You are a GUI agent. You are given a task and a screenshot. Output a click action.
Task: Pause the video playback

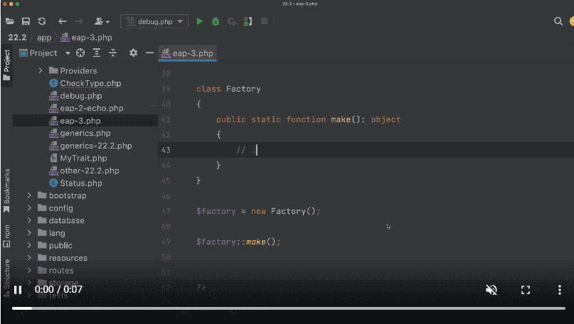[x=18, y=290]
